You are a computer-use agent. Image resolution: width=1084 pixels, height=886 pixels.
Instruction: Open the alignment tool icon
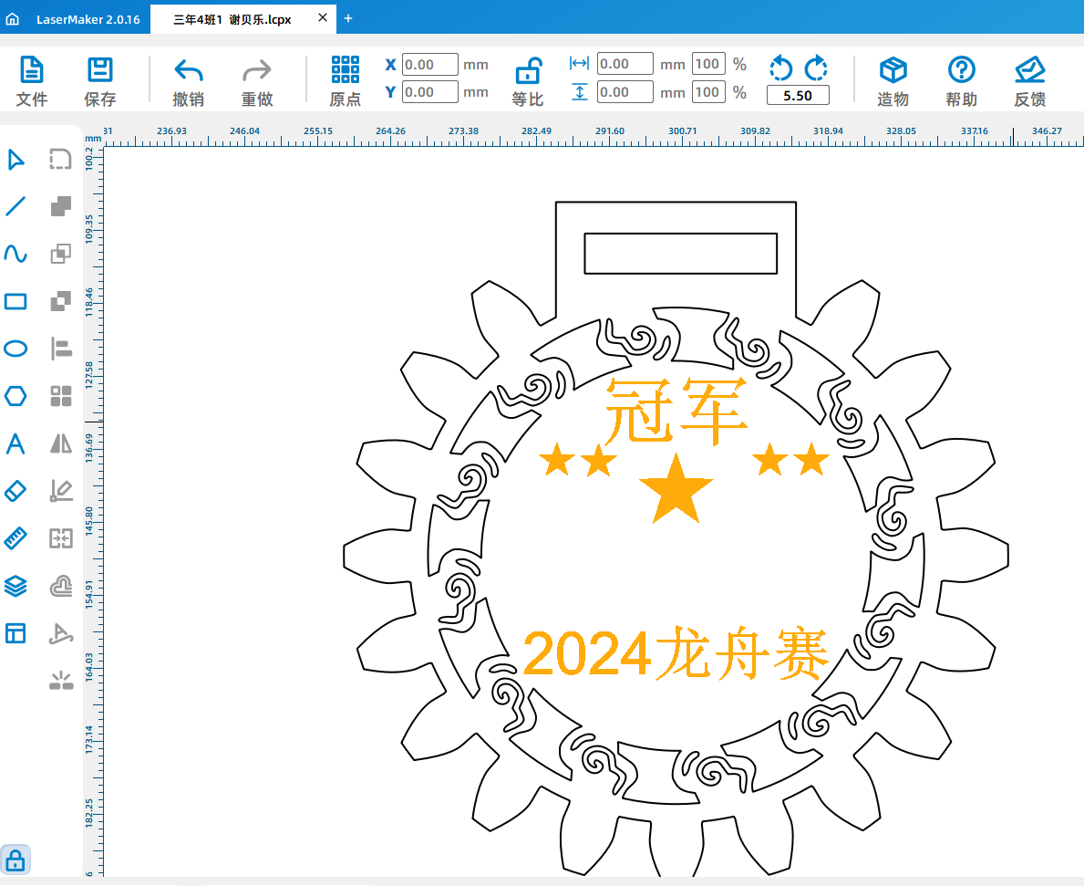60,349
